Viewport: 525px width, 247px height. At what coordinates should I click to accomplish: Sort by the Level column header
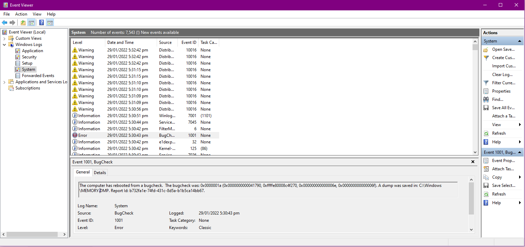(x=88, y=42)
